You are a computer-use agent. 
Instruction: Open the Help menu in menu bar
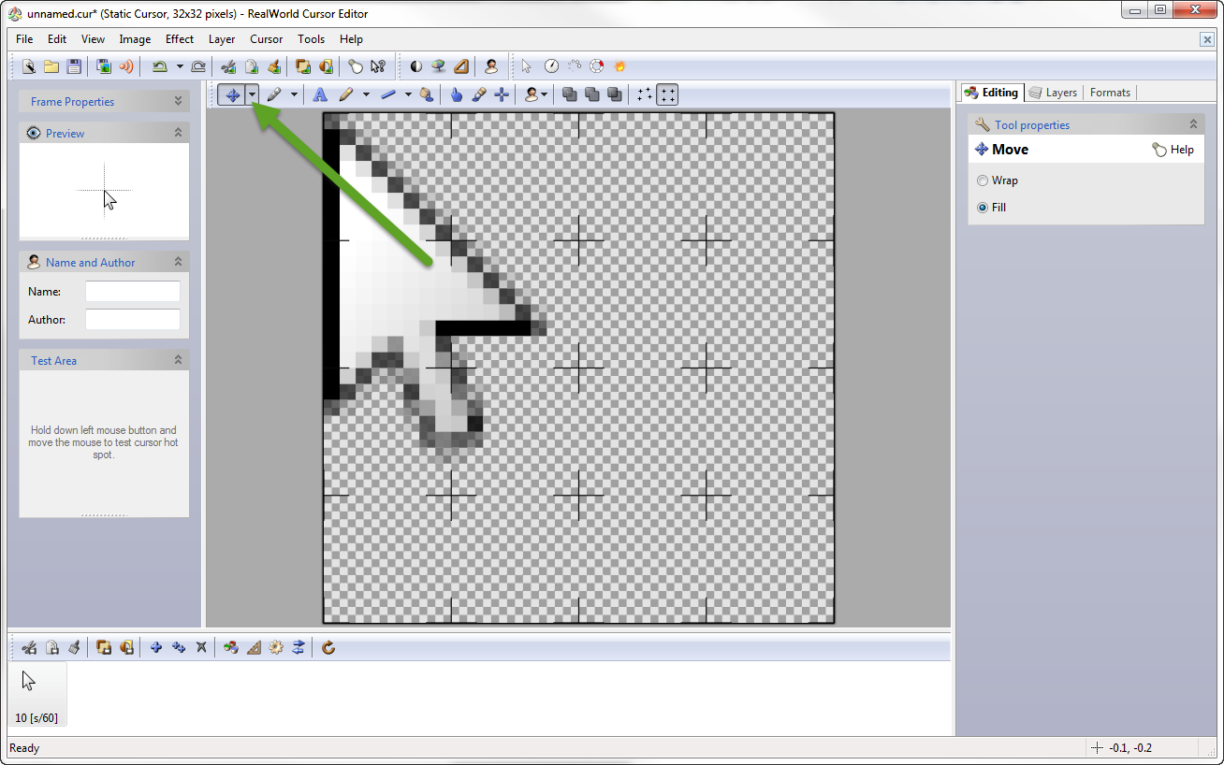tap(351, 39)
